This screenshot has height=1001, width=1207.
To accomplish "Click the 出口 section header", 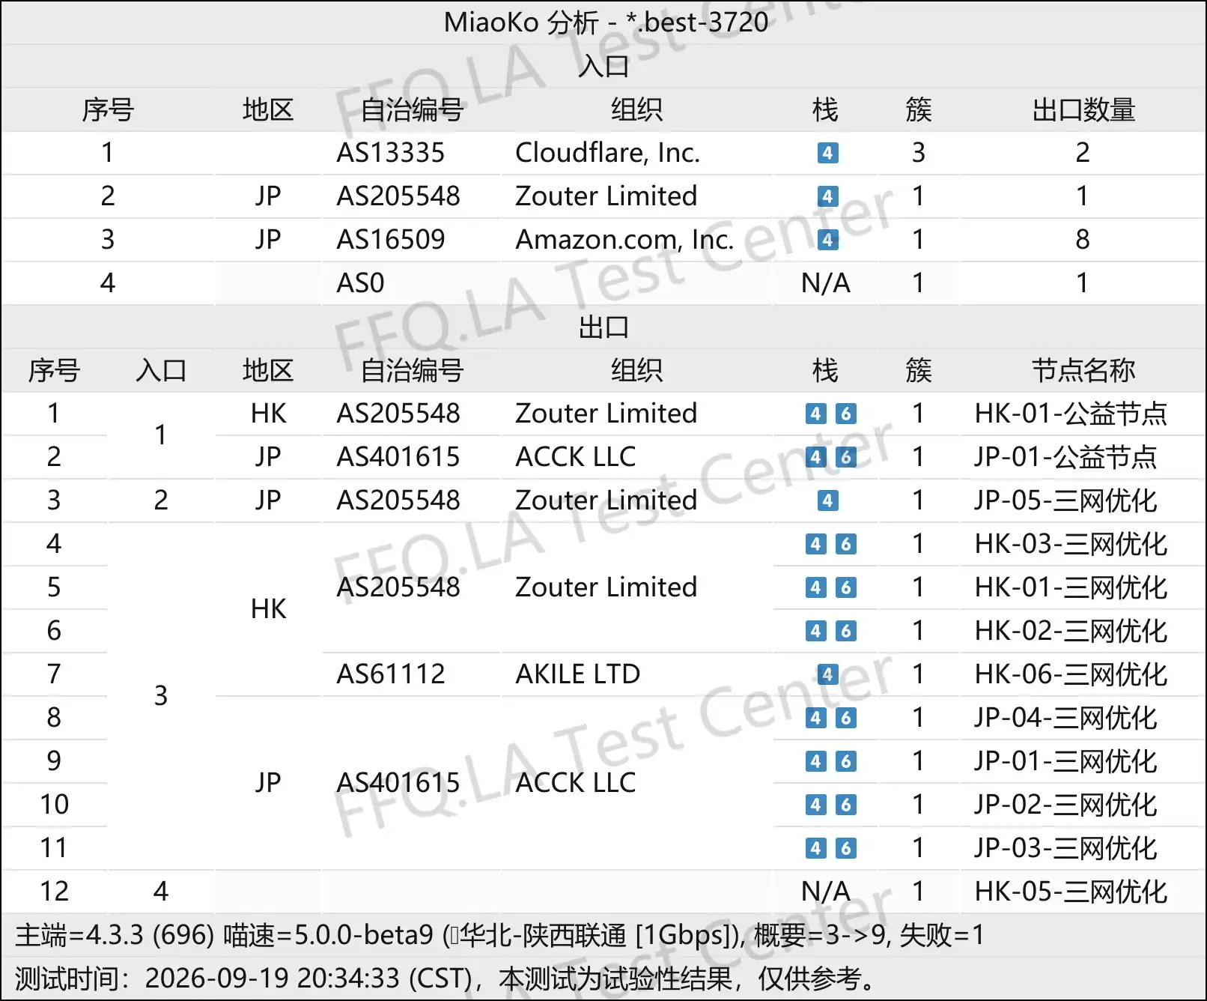I will coord(603,327).
